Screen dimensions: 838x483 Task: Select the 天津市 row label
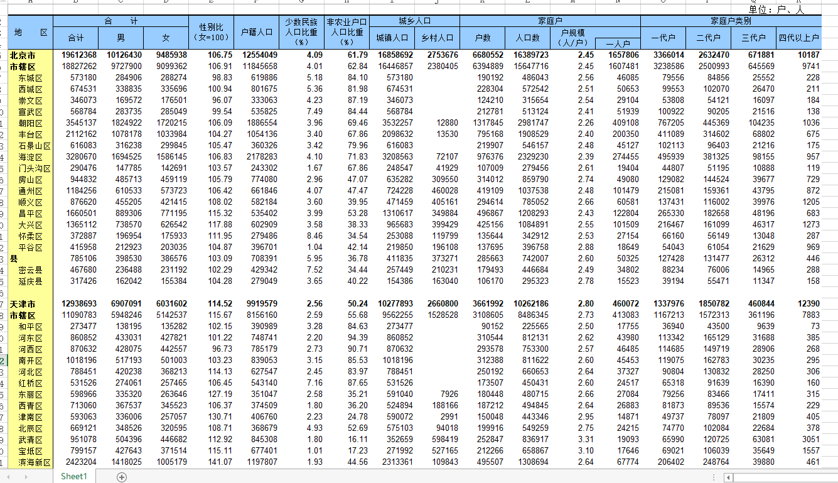(x=23, y=304)
